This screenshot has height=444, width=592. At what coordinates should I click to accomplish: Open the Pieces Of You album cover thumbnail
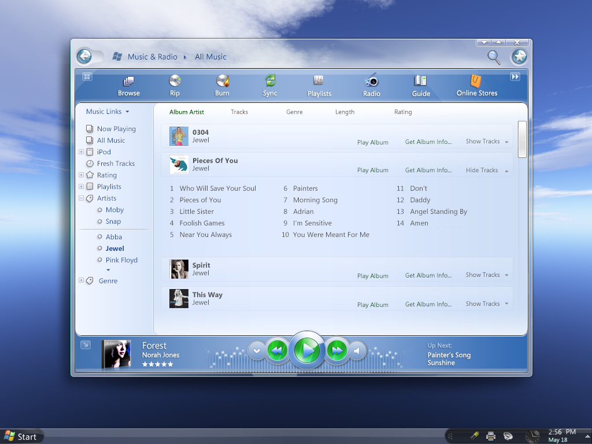179,165
